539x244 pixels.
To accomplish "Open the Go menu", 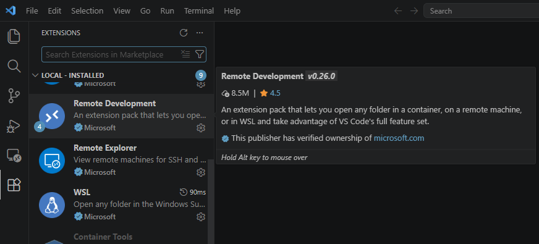I will [145, 11].
